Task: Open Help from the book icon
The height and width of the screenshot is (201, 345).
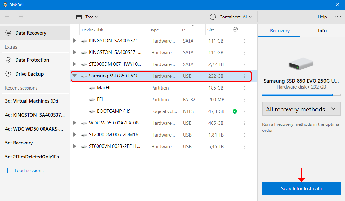Action: coord(311,17)
